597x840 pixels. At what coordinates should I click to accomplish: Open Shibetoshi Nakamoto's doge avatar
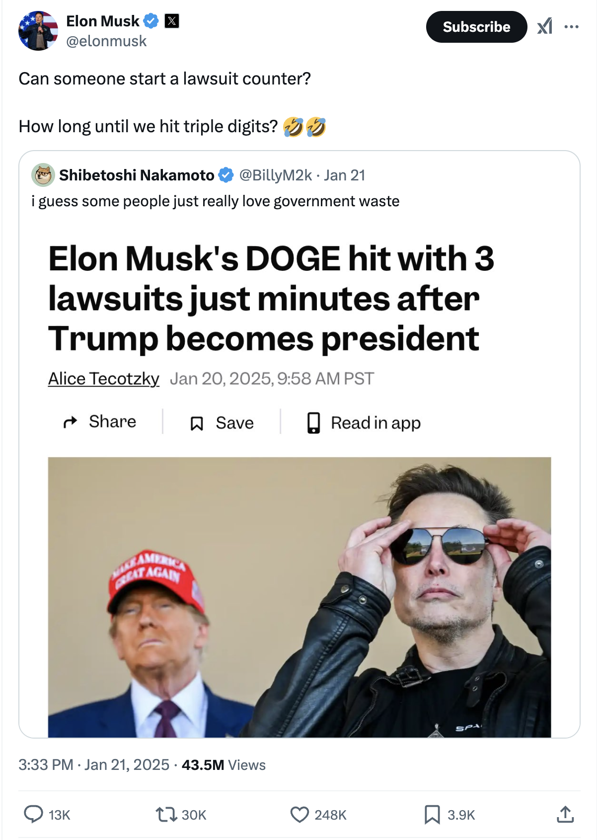click(43, 175)
